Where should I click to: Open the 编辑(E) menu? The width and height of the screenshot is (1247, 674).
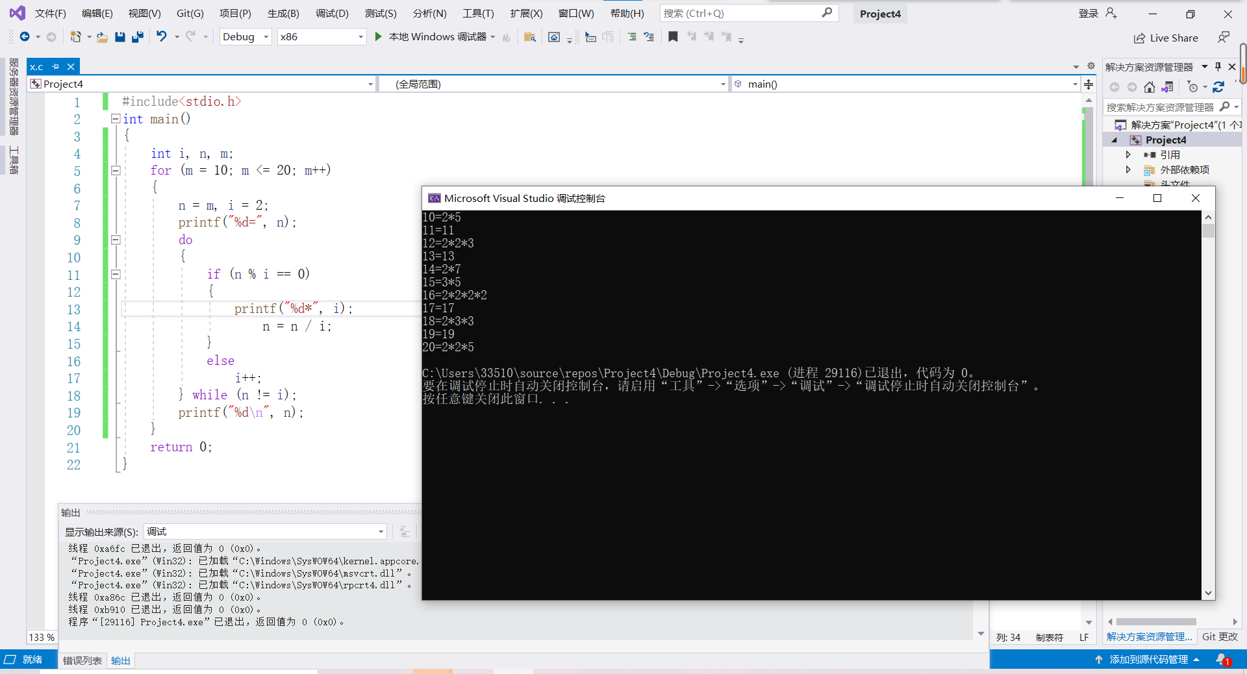point(97,13)
